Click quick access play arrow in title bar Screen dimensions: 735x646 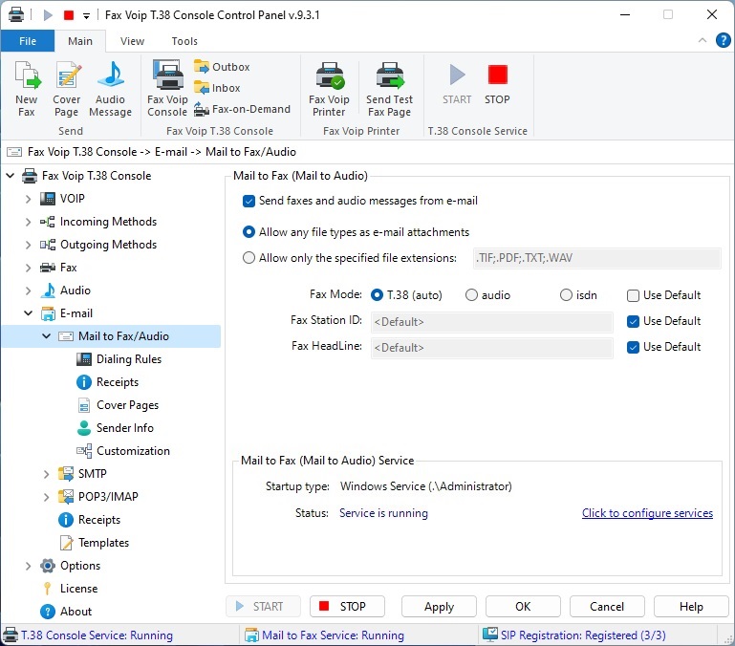click(x=48, y=15)
